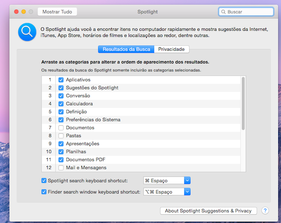Toggle Documentos PDF checkbox

point(61,160)
